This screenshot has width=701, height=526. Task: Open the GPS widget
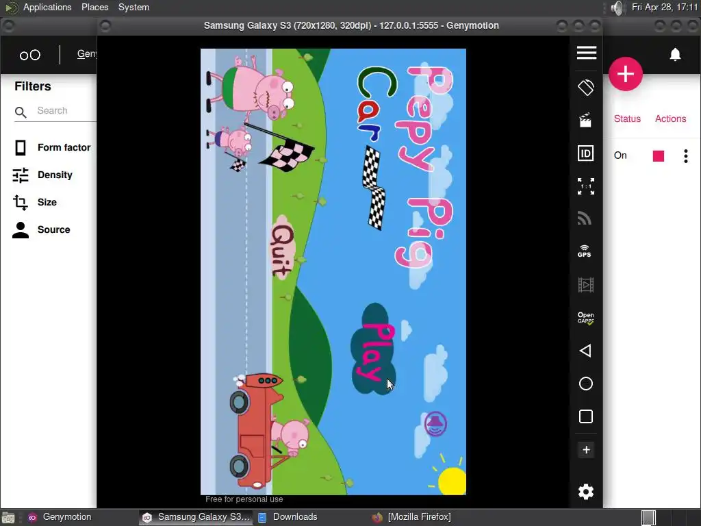pos(585,251)
